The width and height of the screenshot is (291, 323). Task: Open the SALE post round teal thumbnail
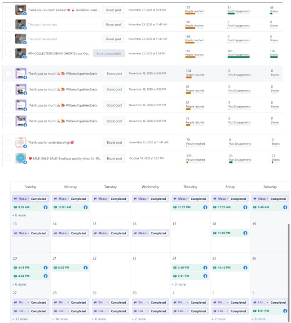[x=21, y=158]
